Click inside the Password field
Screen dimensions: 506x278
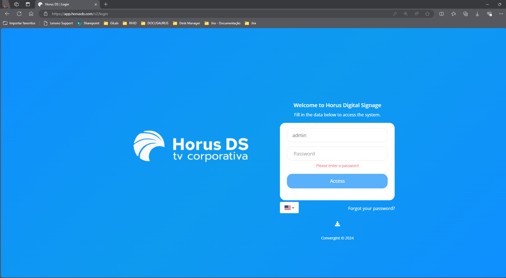point(337,154)
